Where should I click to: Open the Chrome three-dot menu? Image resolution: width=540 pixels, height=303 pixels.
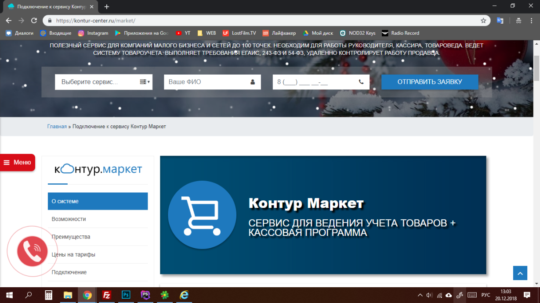[532, 21]
